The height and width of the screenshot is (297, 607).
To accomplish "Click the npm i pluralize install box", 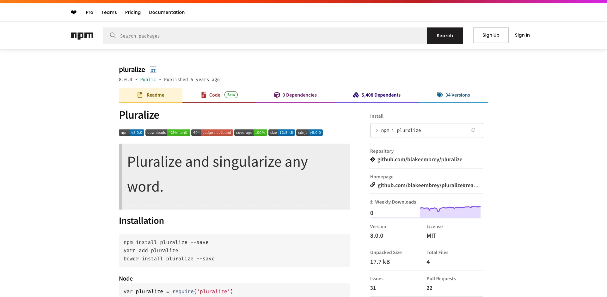I will (426, 130).
